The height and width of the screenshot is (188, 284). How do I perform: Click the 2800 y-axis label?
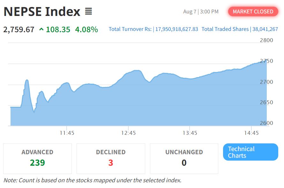point(266,40)
